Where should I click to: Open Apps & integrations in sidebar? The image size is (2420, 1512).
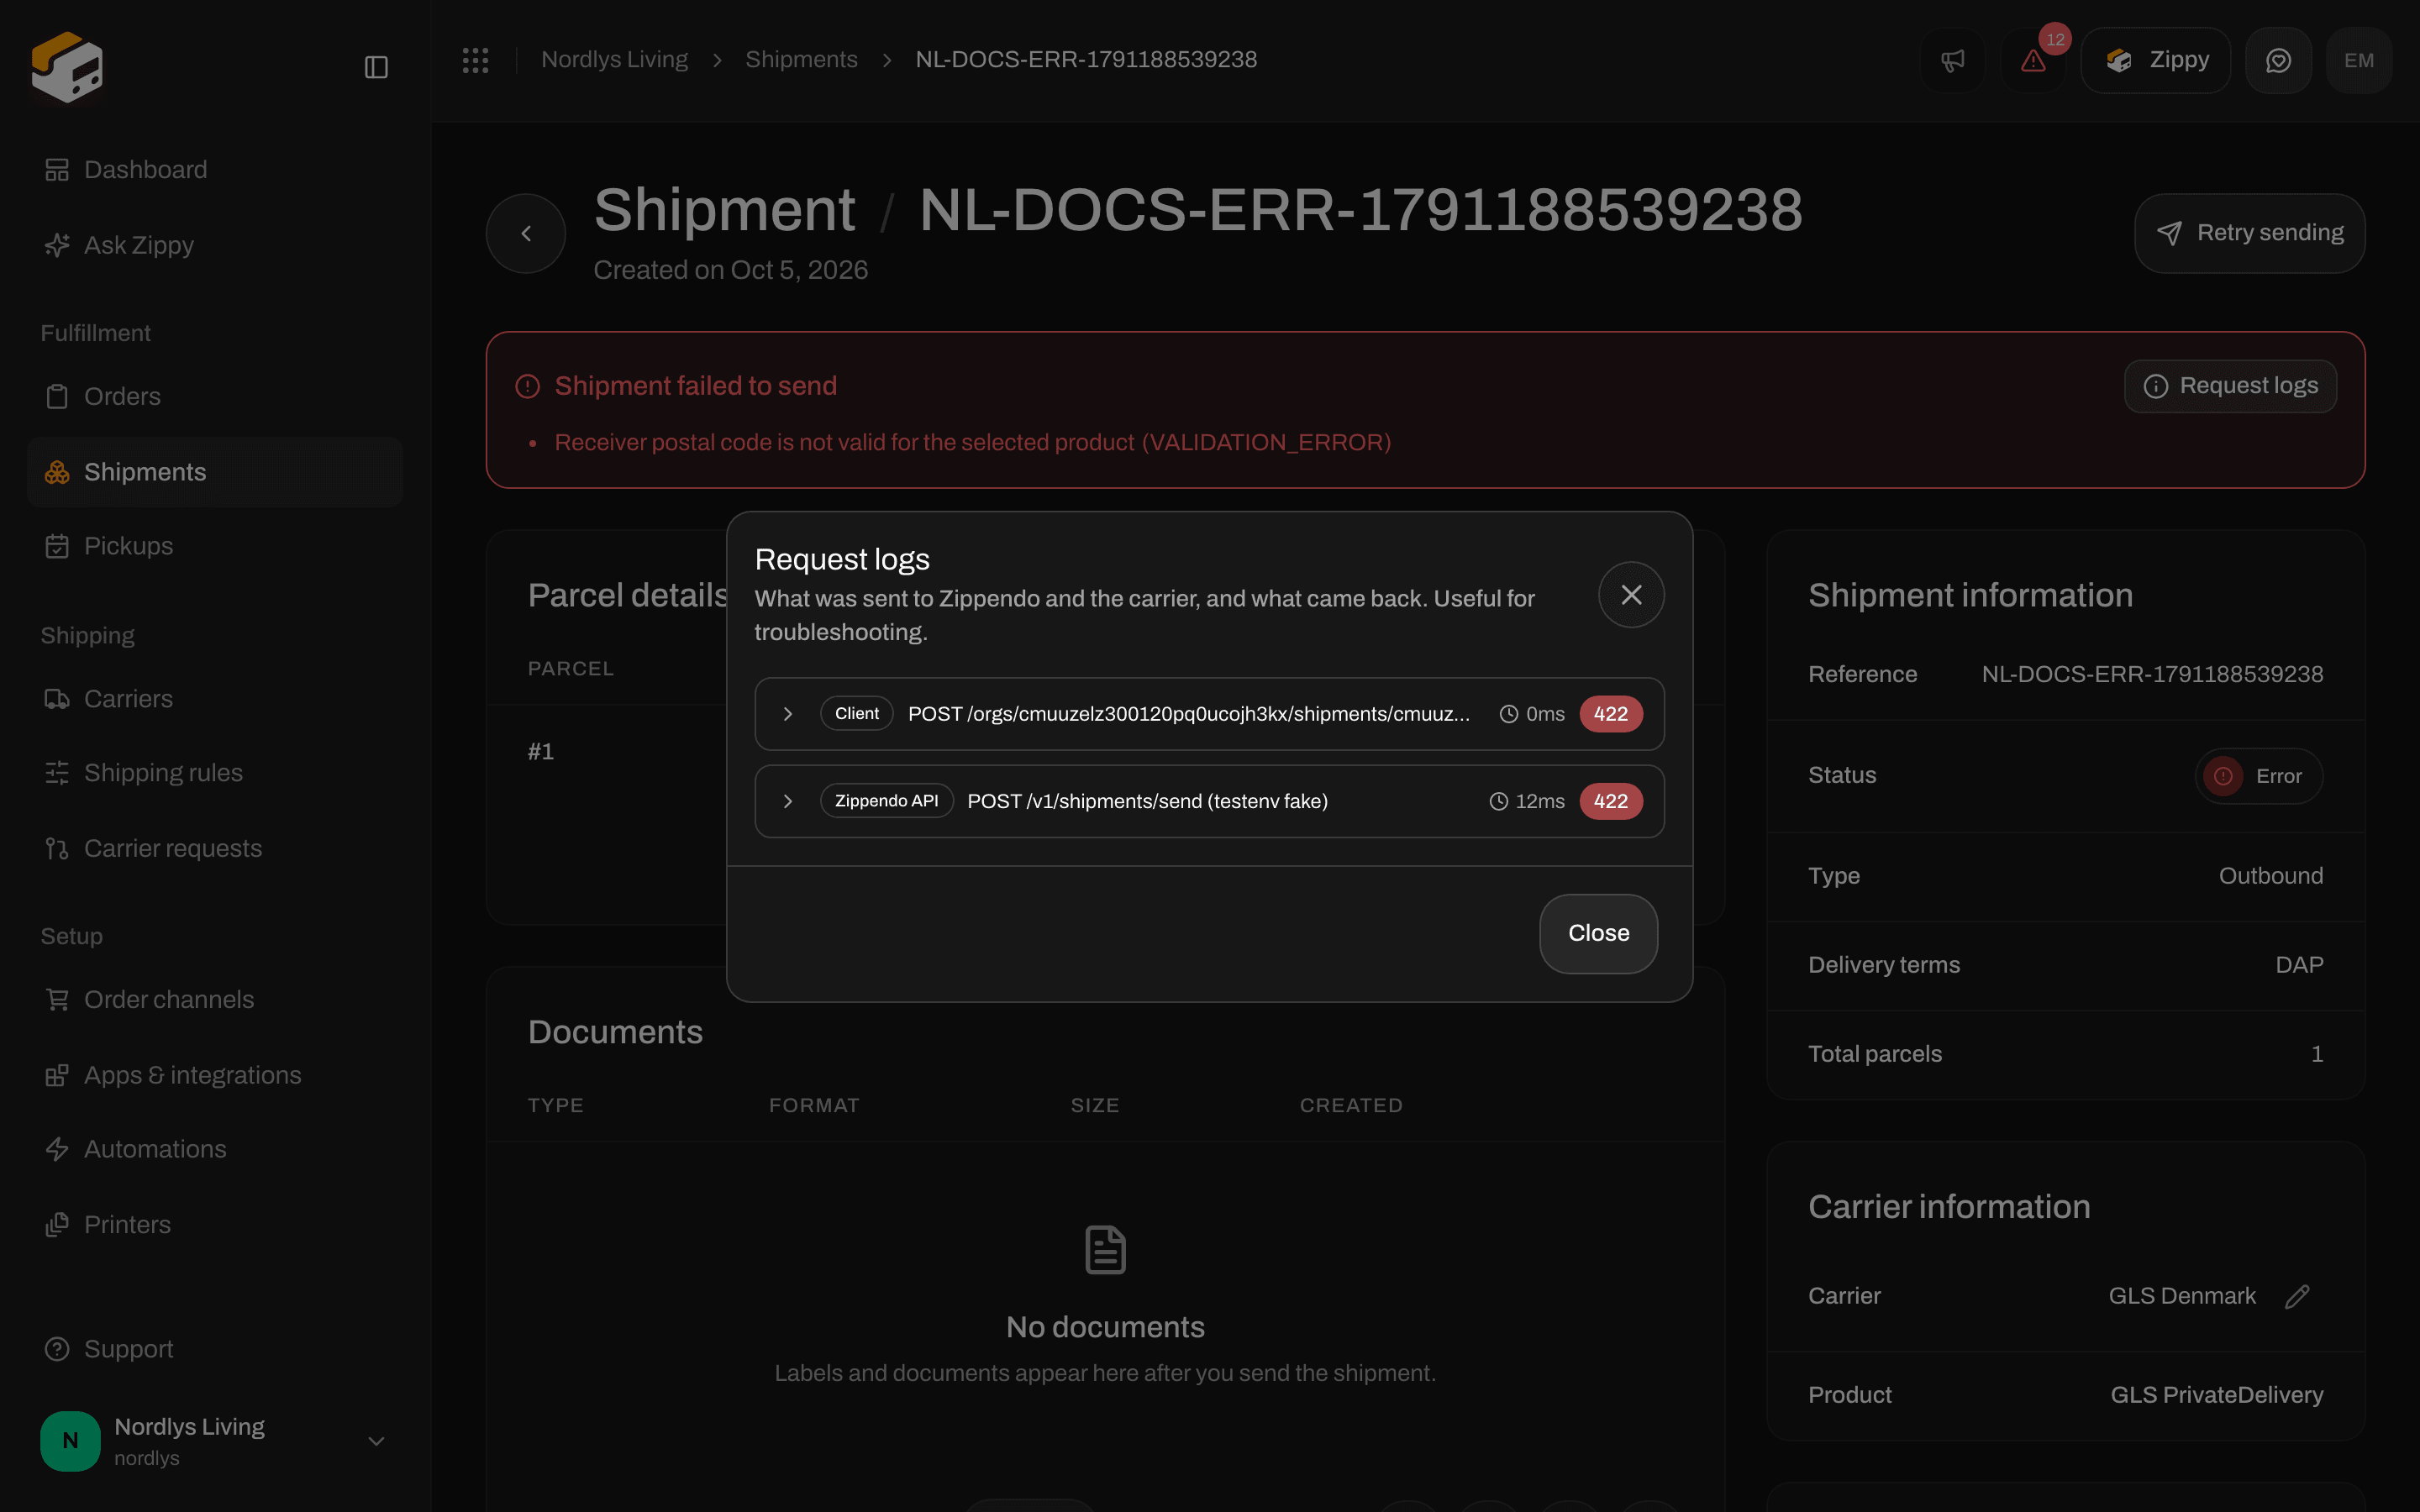[x=215, y=1075]
